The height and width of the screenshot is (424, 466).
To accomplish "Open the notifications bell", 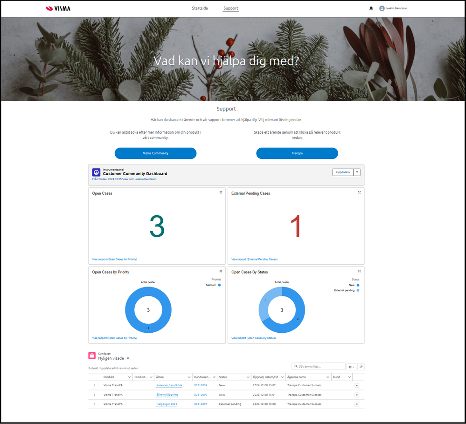I will click(x=371, y=8).
